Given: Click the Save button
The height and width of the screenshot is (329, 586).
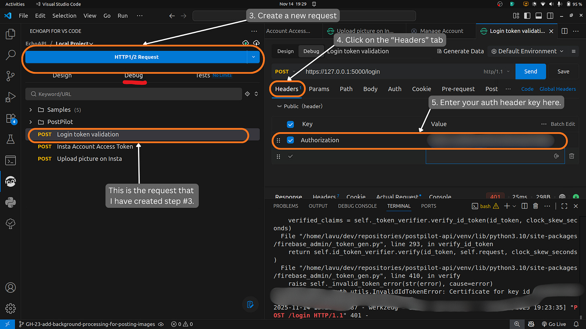Looking at the screenshot, I should click(563, 72).
